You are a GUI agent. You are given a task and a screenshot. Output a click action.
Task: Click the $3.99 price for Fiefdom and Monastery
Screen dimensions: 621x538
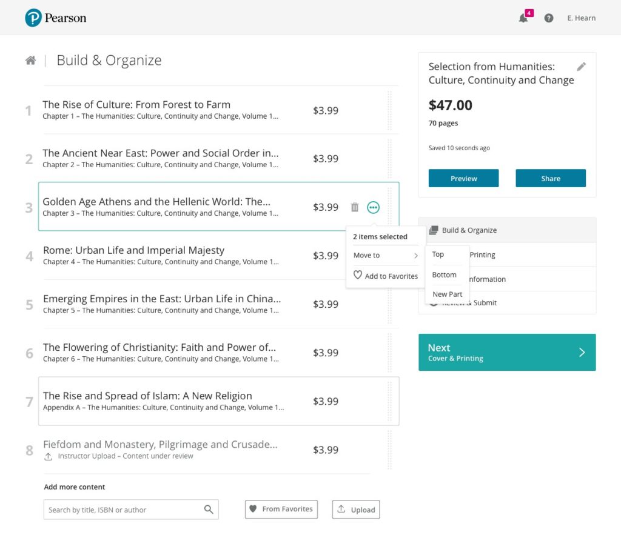[326, 450]
